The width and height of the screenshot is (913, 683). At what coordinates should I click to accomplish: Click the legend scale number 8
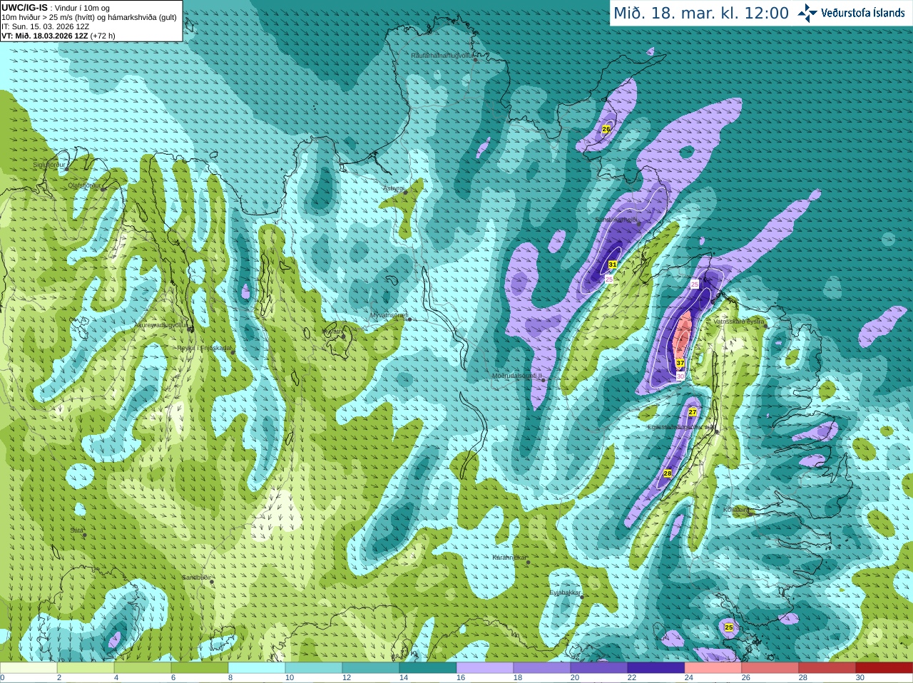[230, 678]
